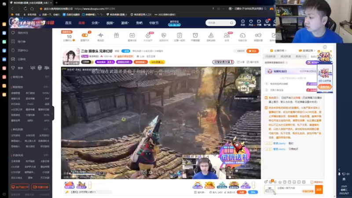Expand 全部 next to 网游竞技

[46, 87]
